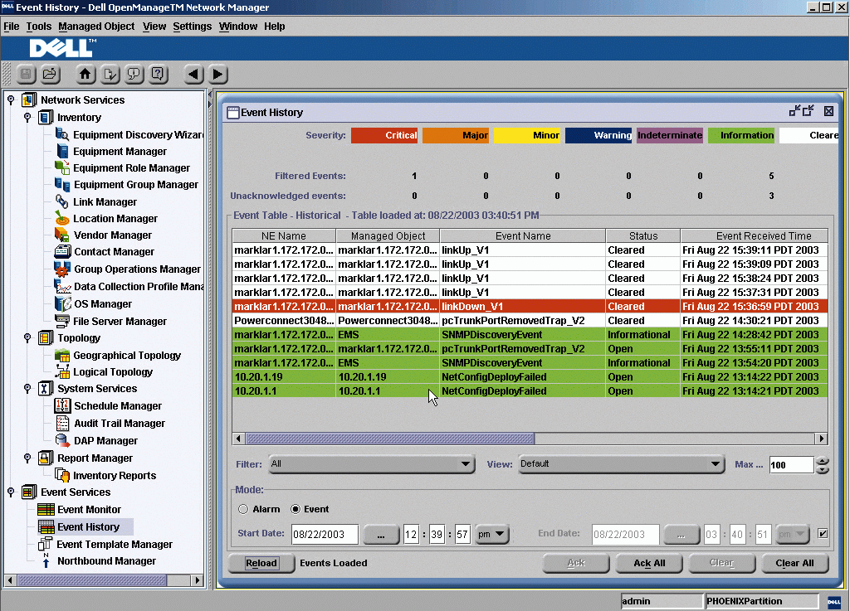The height and width of the screenshot is (611, 850).
Task: Select the linkDown_V1 event row
Action: pyautogui.click(x=530, y=306)
